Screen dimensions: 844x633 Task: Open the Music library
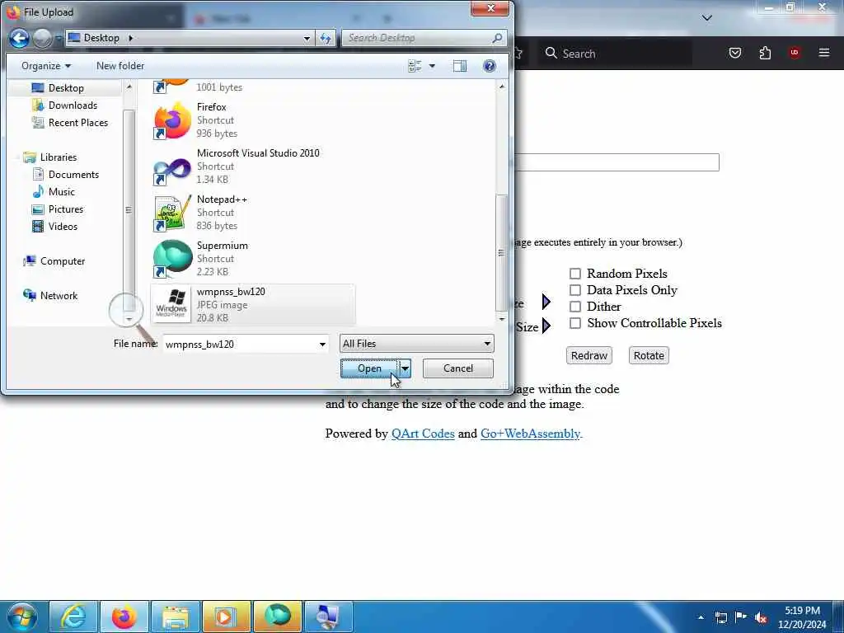[x=61, y=191]
